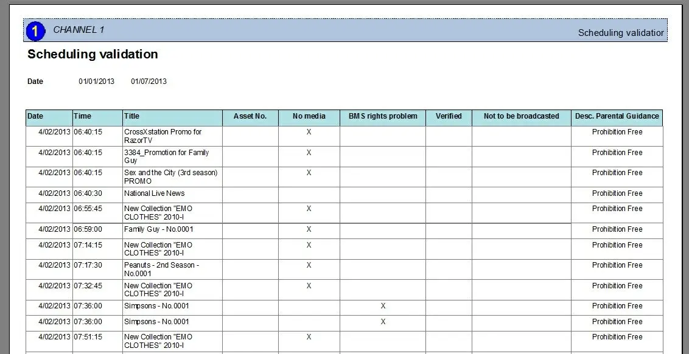This screenshot has height=354, width=689.
Task: Select the National Live News title cell
Action: point(154,193)
